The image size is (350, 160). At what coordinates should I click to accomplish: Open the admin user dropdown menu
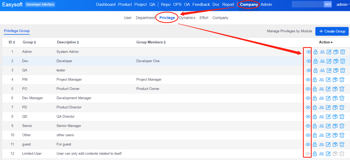pyautogui.click(x=343, y=4)
